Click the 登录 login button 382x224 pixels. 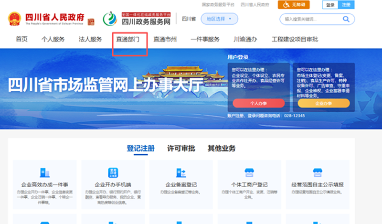[330, 5]
